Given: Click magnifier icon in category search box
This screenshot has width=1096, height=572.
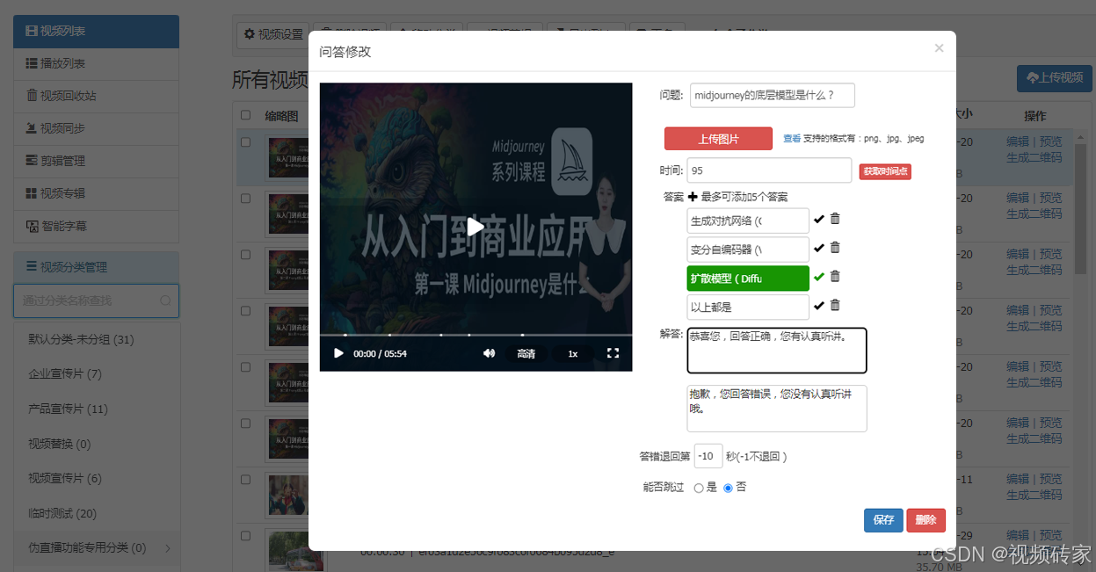Looking at the screenshot, I should click(165, 300).
